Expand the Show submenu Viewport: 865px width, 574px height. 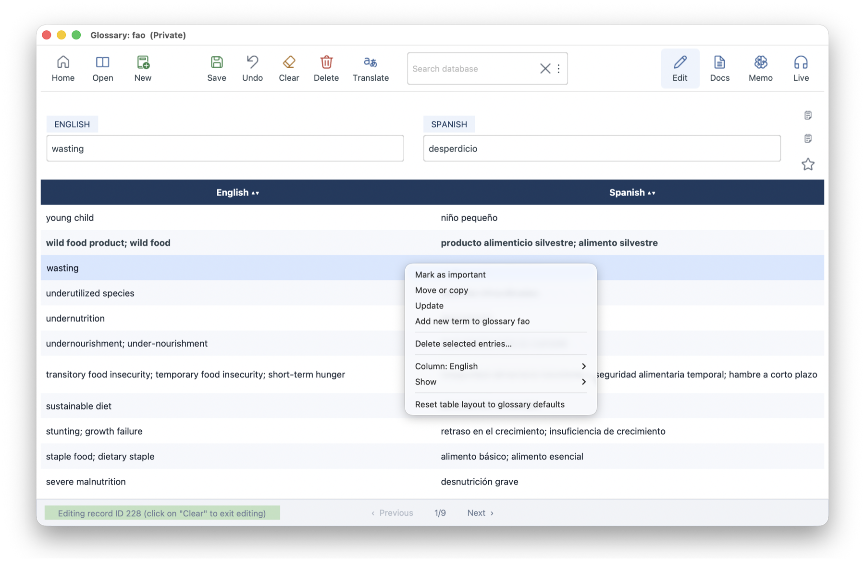(x=501, y=382)
